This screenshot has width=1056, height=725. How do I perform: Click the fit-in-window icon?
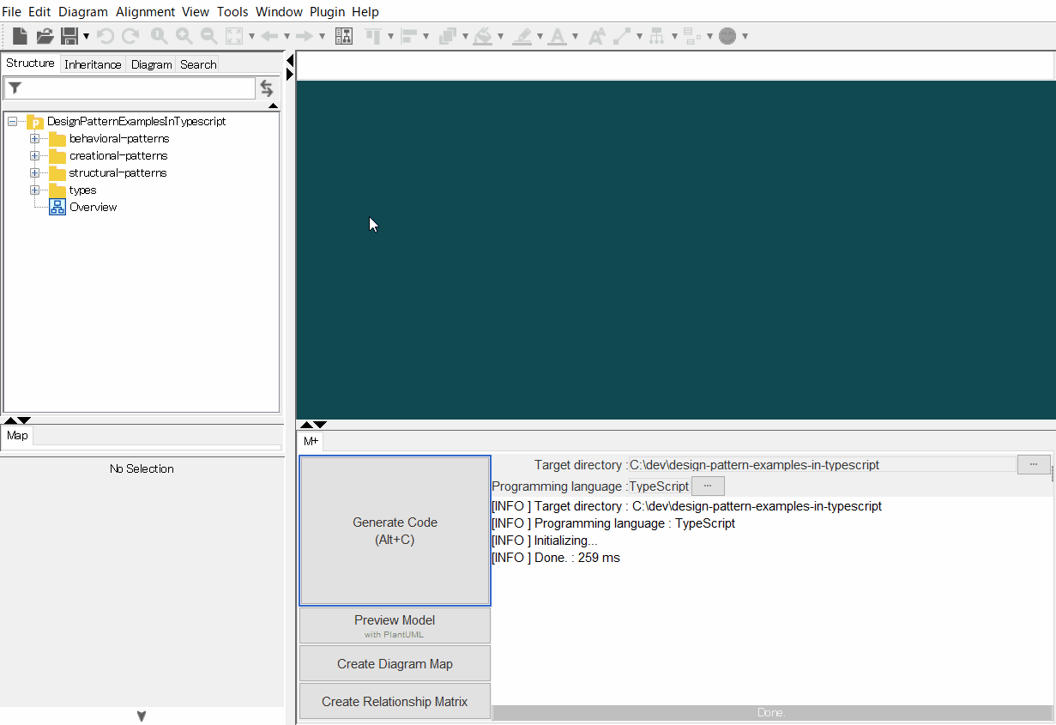click(233, 36)
